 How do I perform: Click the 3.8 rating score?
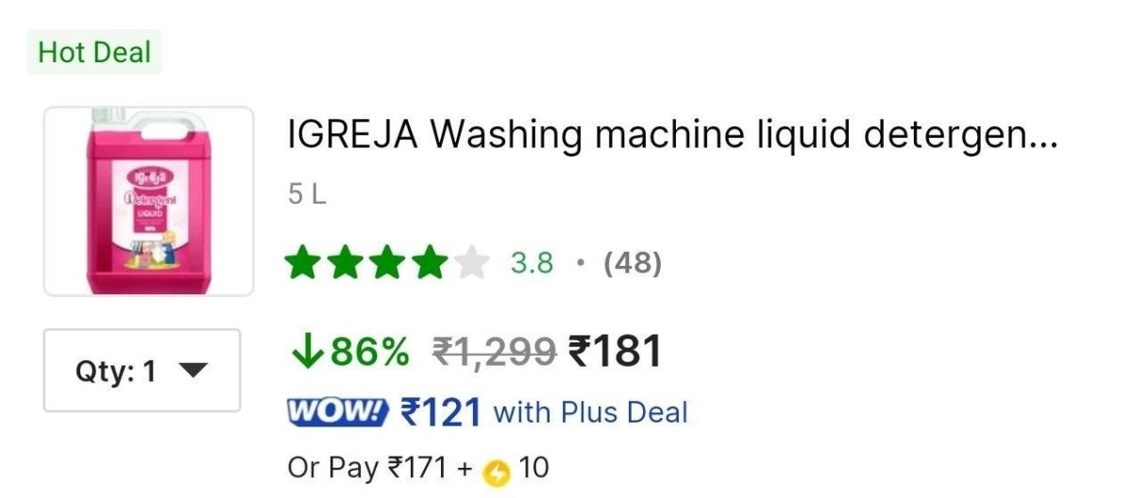click(x=532, y=263)
